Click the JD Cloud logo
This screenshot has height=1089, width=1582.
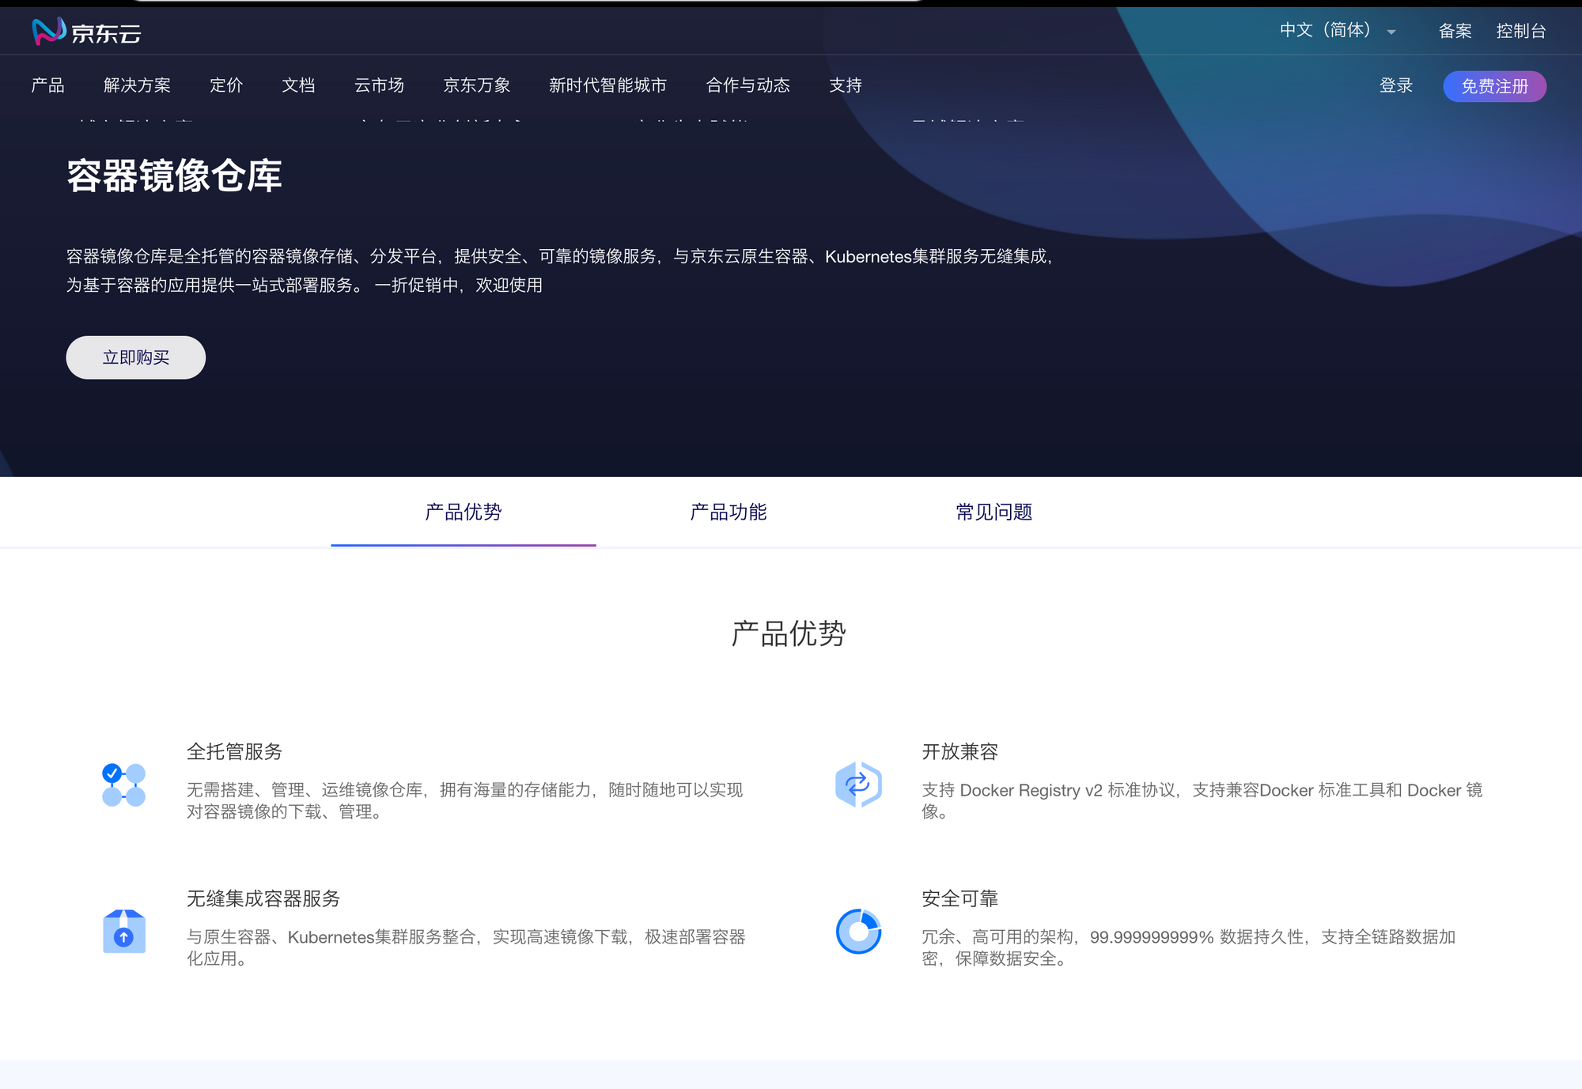86,32
